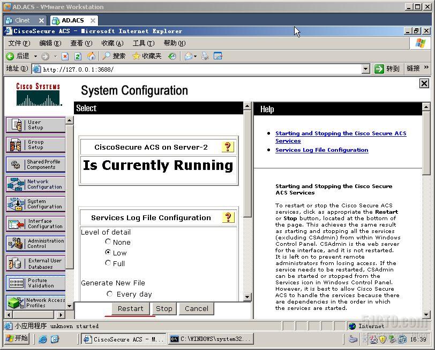Switch to C:\WINDOWS\system32 command prompt taskbar button
Viewport: 435px width, 350px height.
(x=211, y=339)
